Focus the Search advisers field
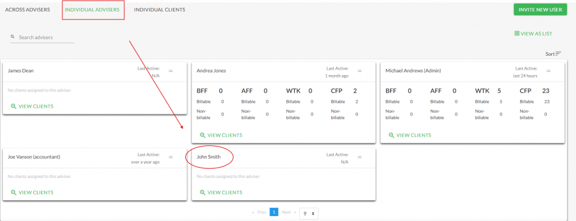Image resolution: width=576 pixels, height=221 pixels. tap(42, 37)
